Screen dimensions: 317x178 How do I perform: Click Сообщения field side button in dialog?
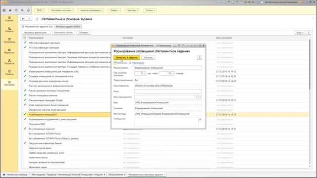point(200,120)
